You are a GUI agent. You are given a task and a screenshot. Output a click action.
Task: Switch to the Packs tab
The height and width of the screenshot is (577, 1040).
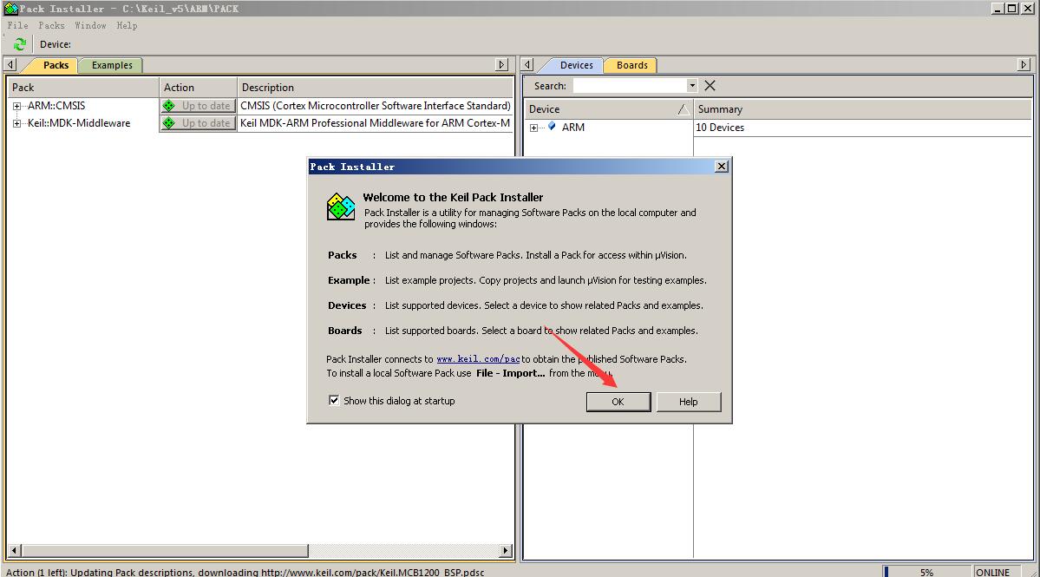(56, 65)
